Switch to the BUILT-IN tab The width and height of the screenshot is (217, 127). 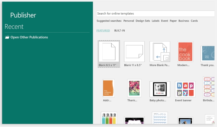[120, 30]
